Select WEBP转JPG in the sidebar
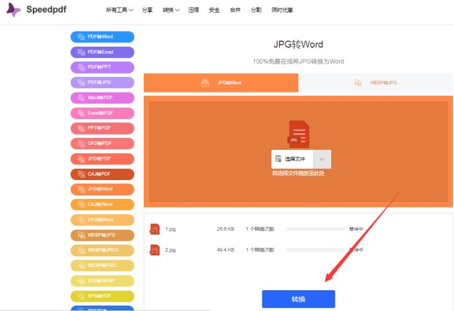 coord(102,235)
